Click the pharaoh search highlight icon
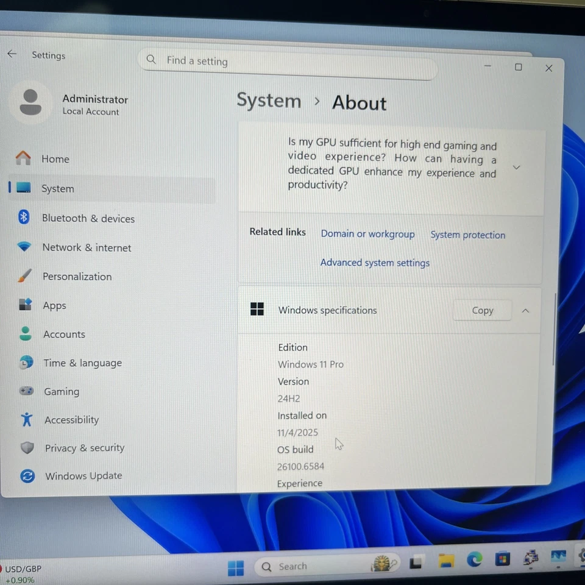Screen dimensions: 585x585 pyautogui.click(x=384, y=563)
